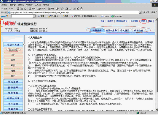The height and width of the screenshot is (115, 158).
Task: Click the 修改密码 link at top
Action: click(134, 21)
